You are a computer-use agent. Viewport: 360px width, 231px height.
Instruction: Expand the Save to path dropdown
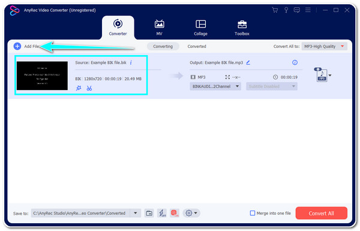pyautogui.click(x=136, y=214)
